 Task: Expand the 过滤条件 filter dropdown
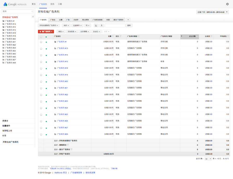point(78,25)
